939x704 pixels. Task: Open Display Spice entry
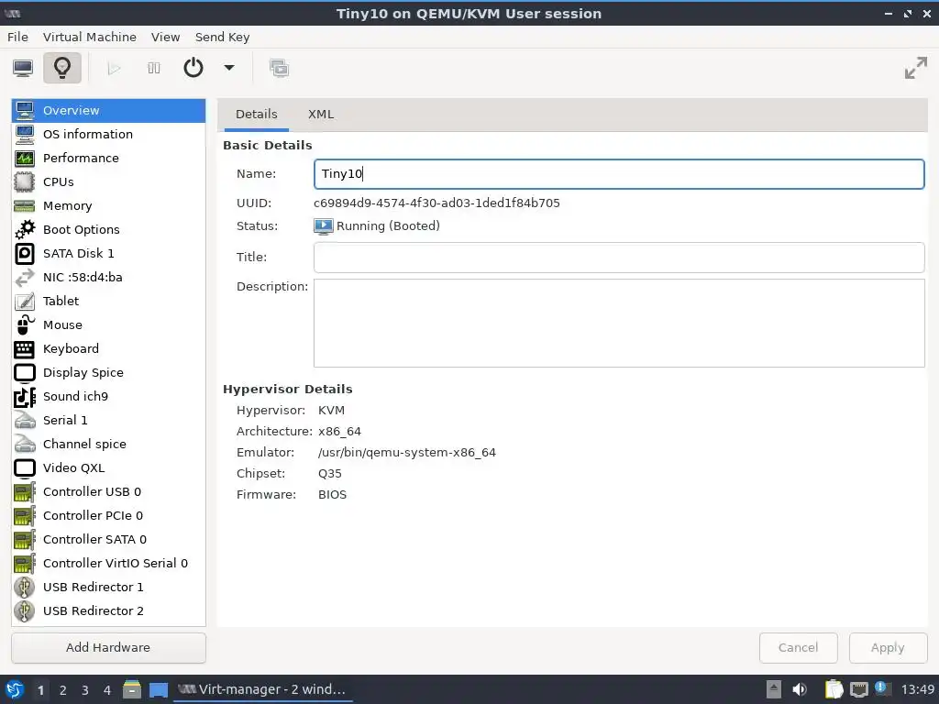(x=108, y=372)
